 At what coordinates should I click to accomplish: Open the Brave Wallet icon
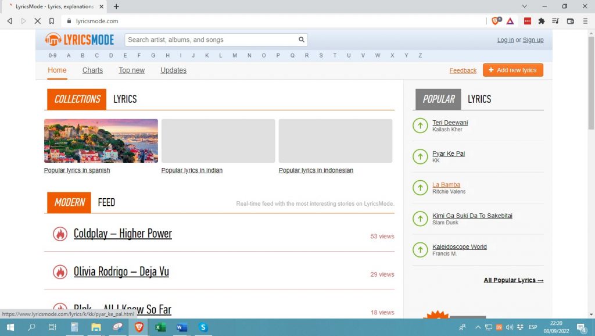point(570,21)
